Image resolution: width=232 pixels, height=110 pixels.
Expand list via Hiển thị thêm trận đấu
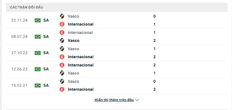tap(114, 100)
